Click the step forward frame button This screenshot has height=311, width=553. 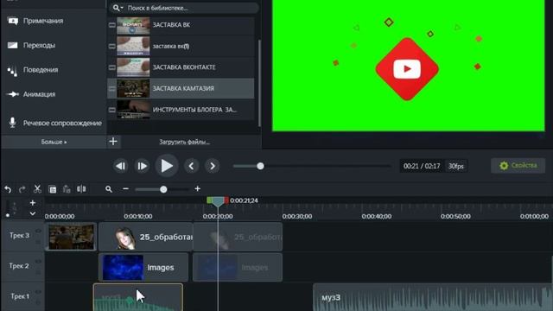(142, 166)
